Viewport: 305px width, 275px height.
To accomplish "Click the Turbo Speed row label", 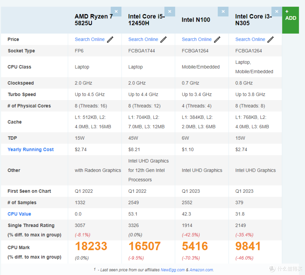I will 21,95.
